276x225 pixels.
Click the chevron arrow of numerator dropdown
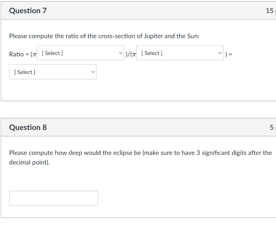coord(120,53)
